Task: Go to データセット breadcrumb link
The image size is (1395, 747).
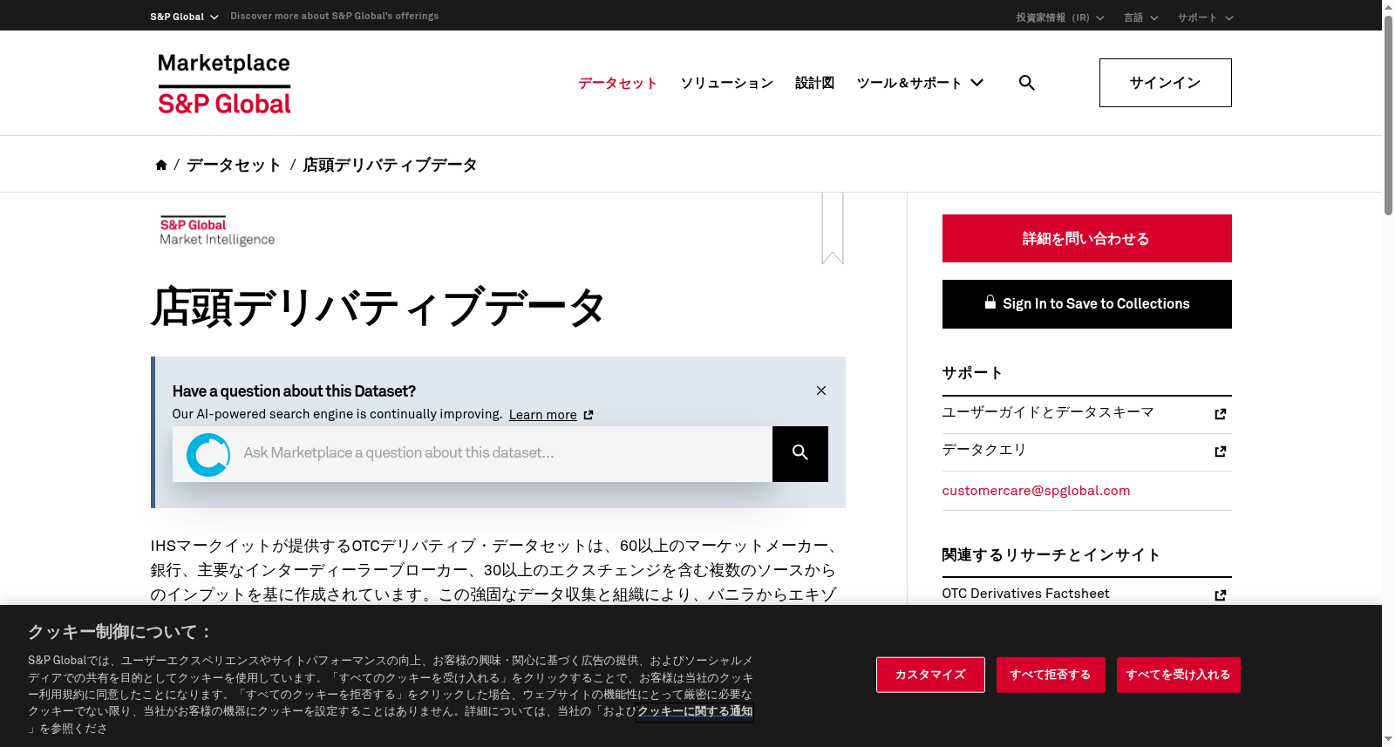Action: pyautogui.click(x=234, y=165)
